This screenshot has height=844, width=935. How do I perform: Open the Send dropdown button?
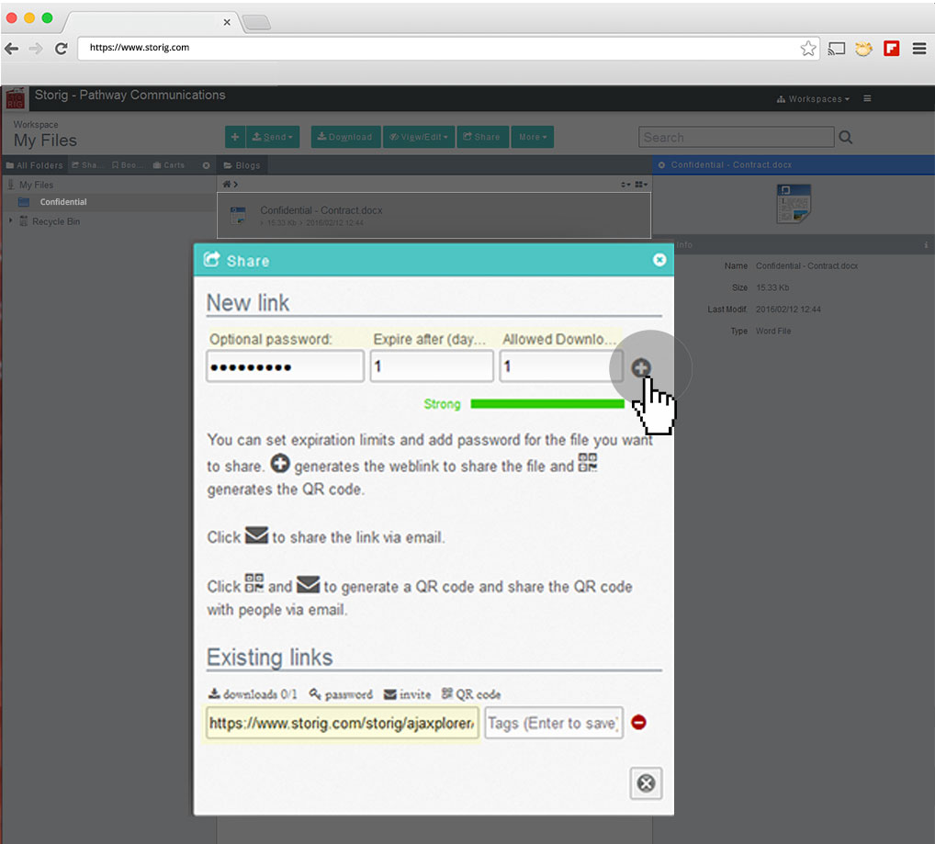click(273, 137)
